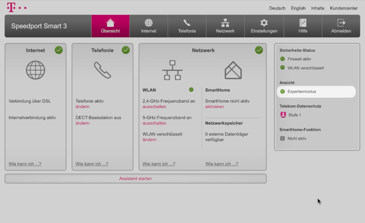The height and width of the screenshot is (223, 365).
Task: Turn off 5-GHz band via ausschalten
Action: (154, 123)
